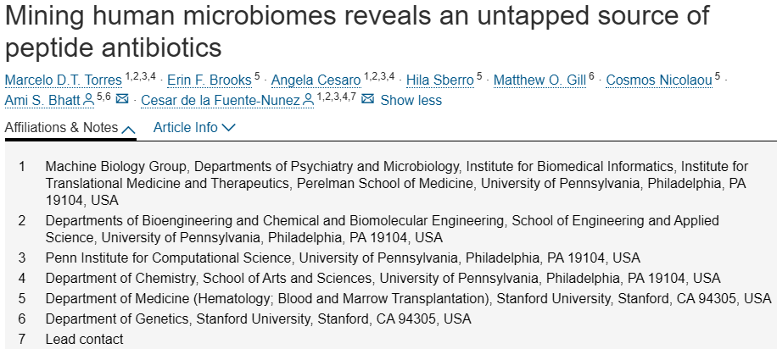The width and height of the screenshot is (777, 349).
Task: Select the Affiliations & Notes tab
Action: (x=70, y=128)
